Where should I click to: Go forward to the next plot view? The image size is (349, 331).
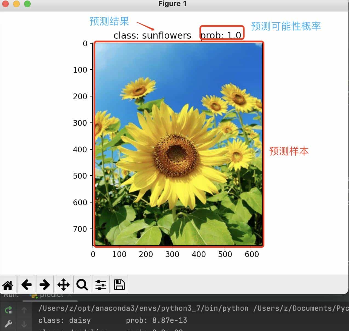[x=45, y=285]
